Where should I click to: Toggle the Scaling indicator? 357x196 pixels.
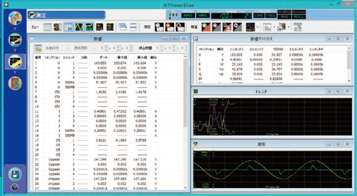[x=284, y=12]
